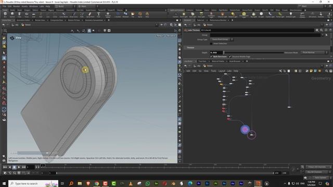Select the L-System shelf tool
The image size is (333, 187).
click(118, 15)
